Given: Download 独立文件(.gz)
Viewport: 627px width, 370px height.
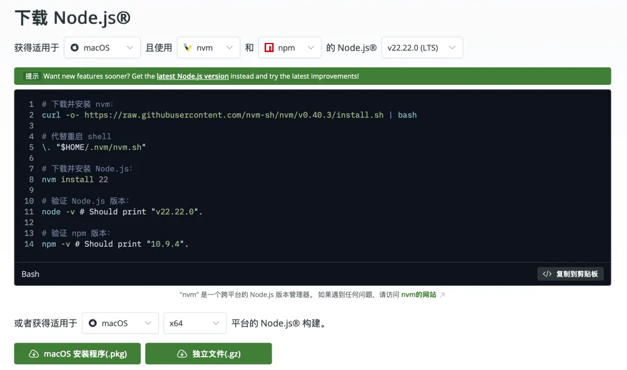Looking at the screenshot, I should pyautogui.click(x=208, y=354).
